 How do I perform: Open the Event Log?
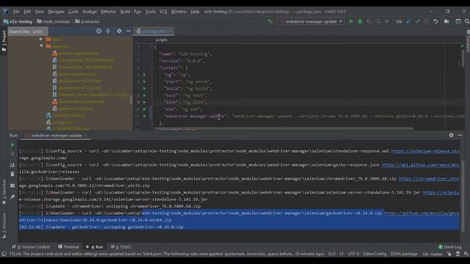coord(449,247)
